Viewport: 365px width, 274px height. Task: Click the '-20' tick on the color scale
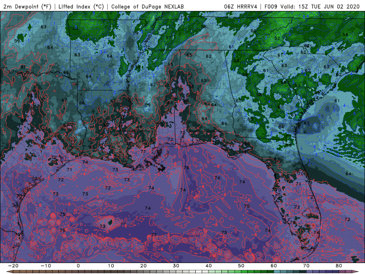[x=13, y=266]
